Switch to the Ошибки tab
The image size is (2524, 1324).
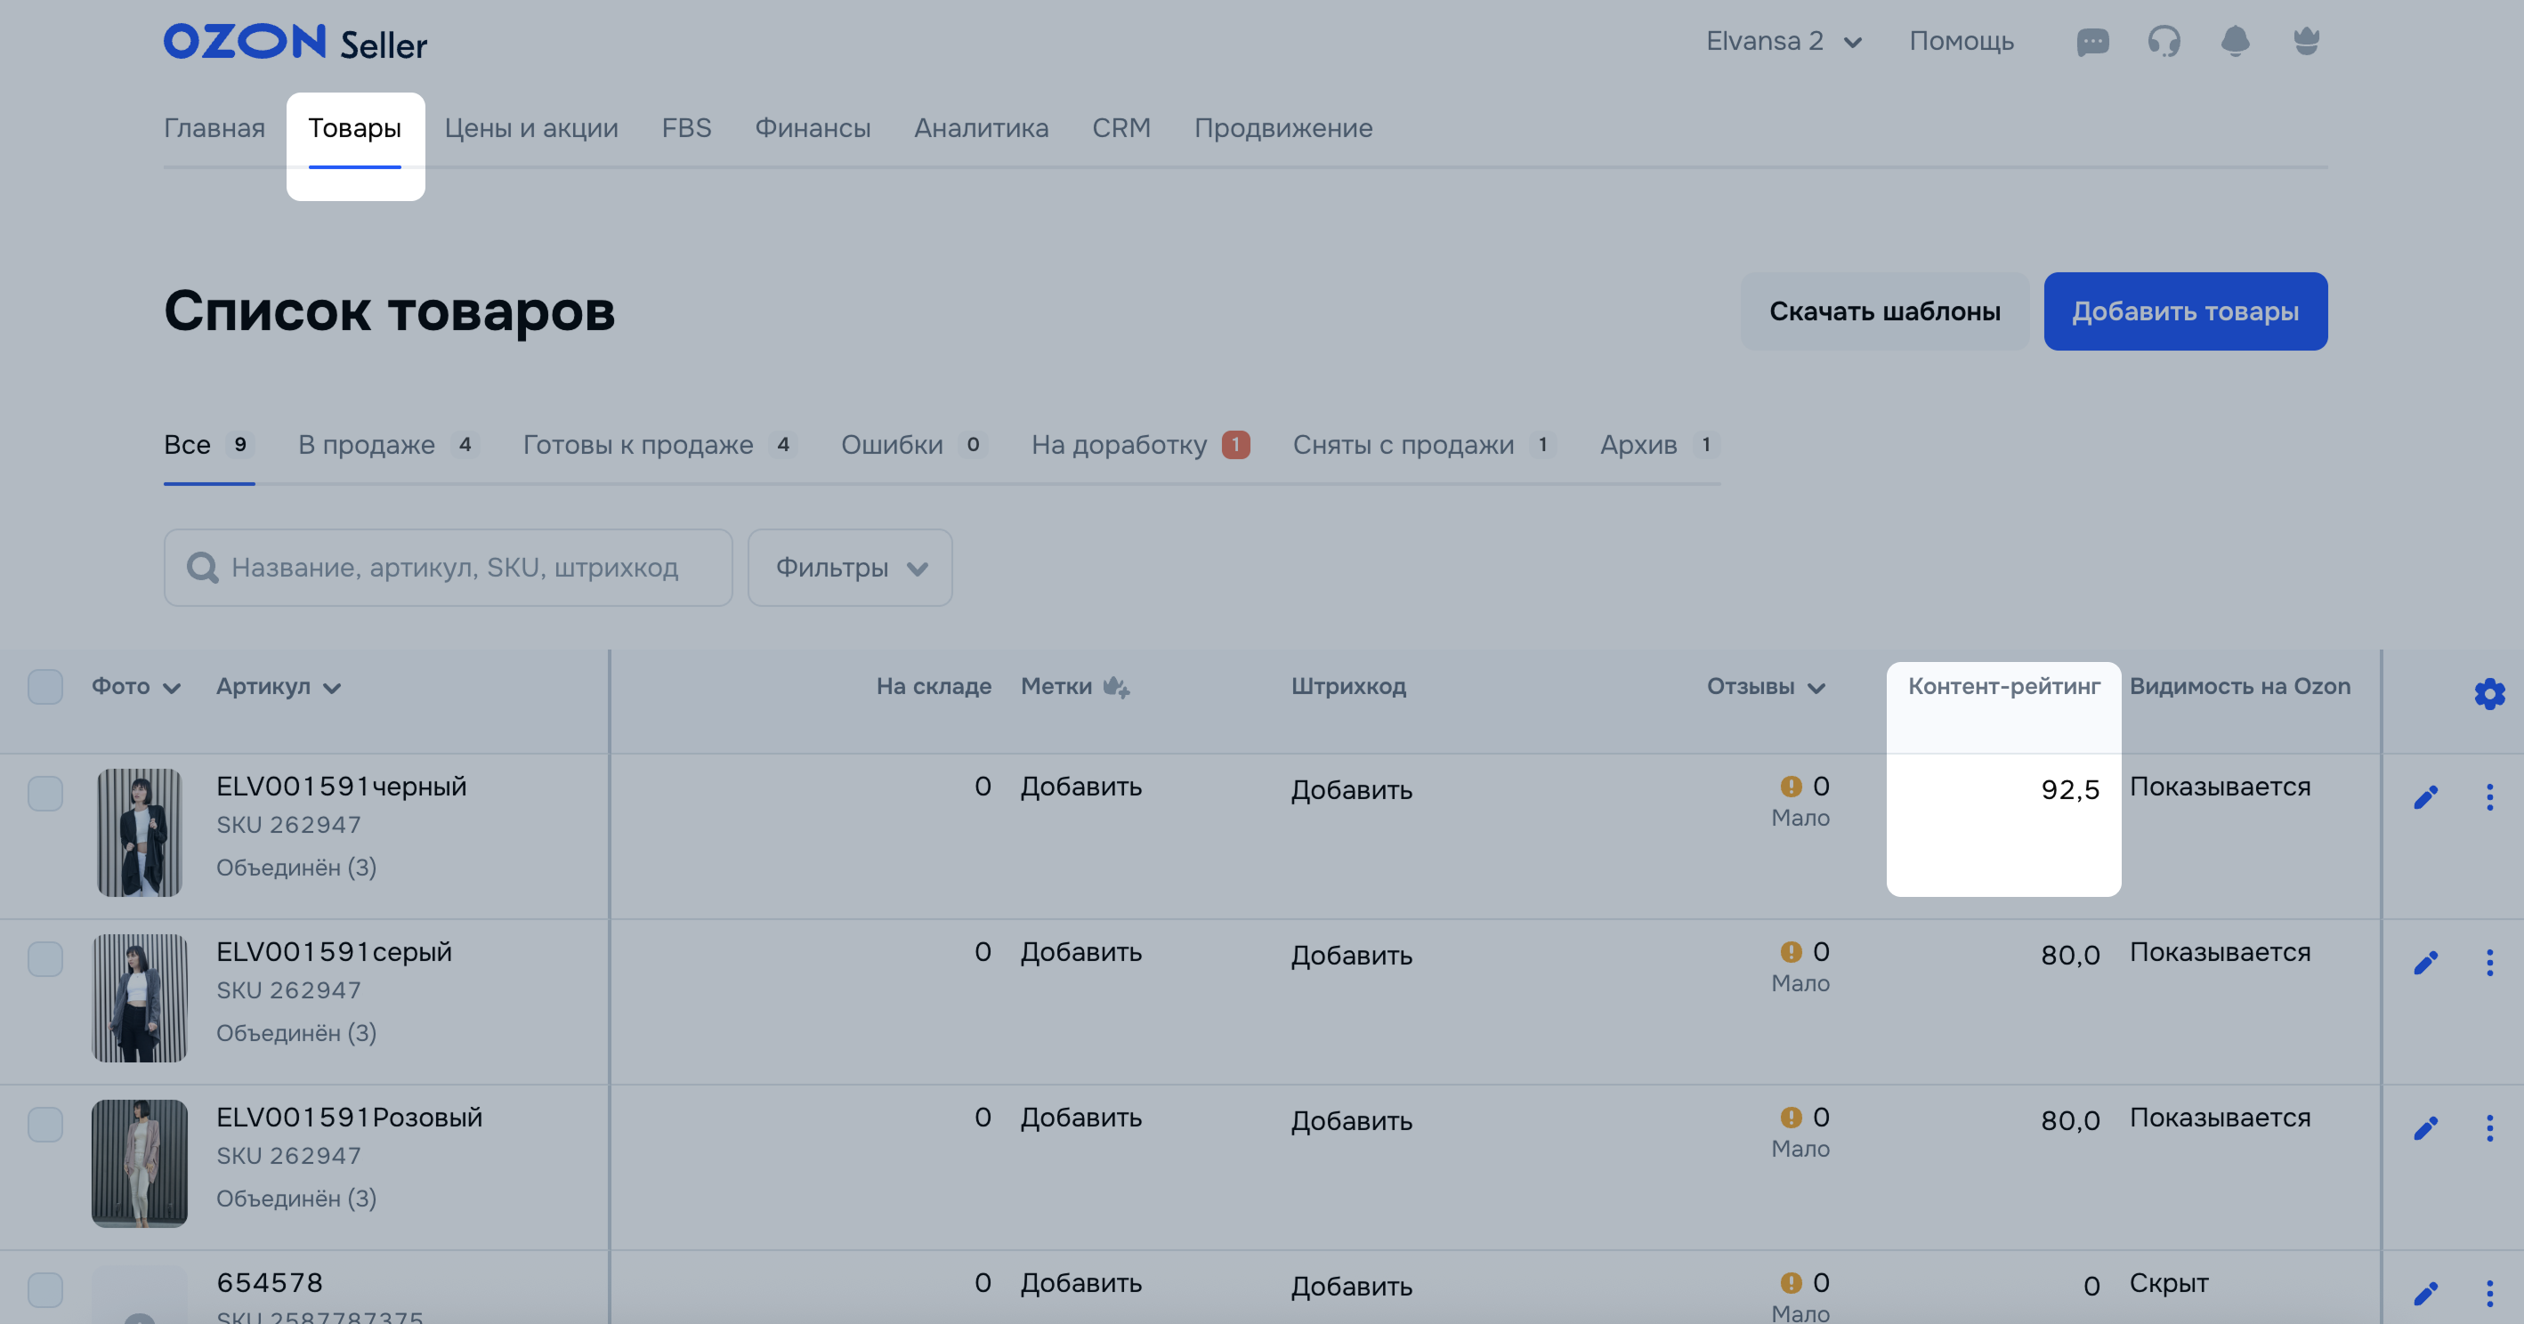click(x=913, y=445)
